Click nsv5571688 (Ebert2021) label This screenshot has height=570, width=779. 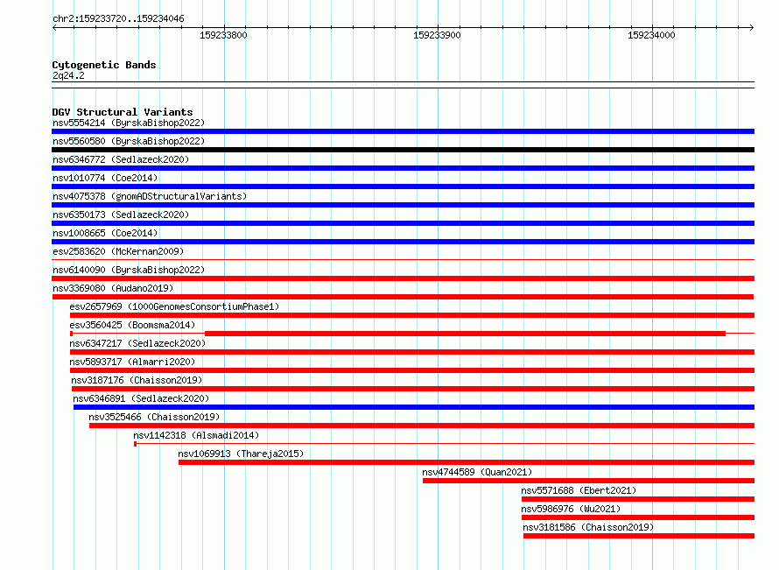coord(579,490)
